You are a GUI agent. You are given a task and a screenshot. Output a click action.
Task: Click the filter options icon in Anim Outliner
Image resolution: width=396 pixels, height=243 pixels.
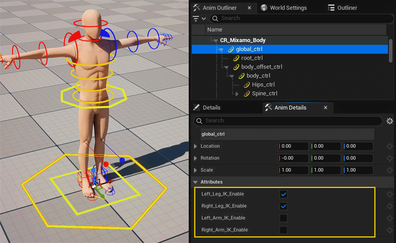(x=199, y=19)
